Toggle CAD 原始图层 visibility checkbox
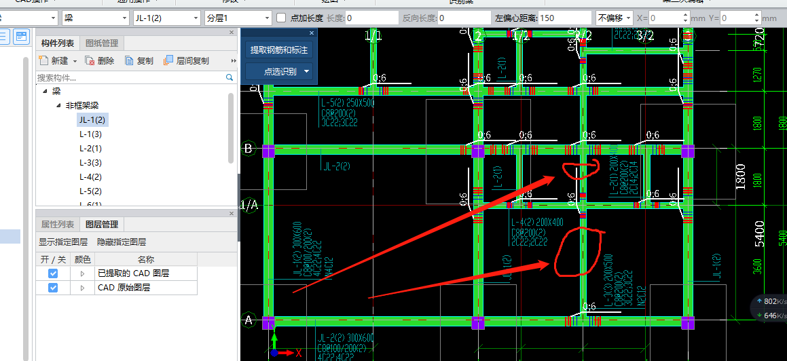Viewport: 787px width, 361px height. tap(53, 288)
